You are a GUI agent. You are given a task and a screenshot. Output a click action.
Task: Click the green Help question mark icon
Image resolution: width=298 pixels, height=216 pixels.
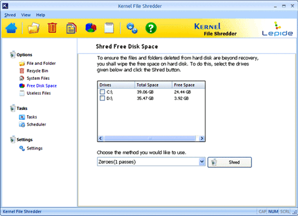click(151, 28)
